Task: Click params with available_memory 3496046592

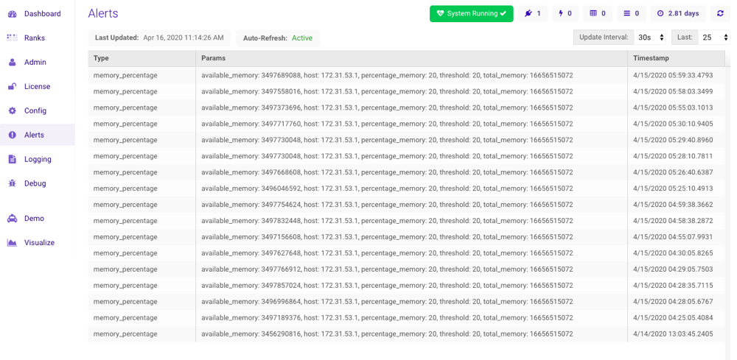Action: pyautogui.click(x=388, y=188)
